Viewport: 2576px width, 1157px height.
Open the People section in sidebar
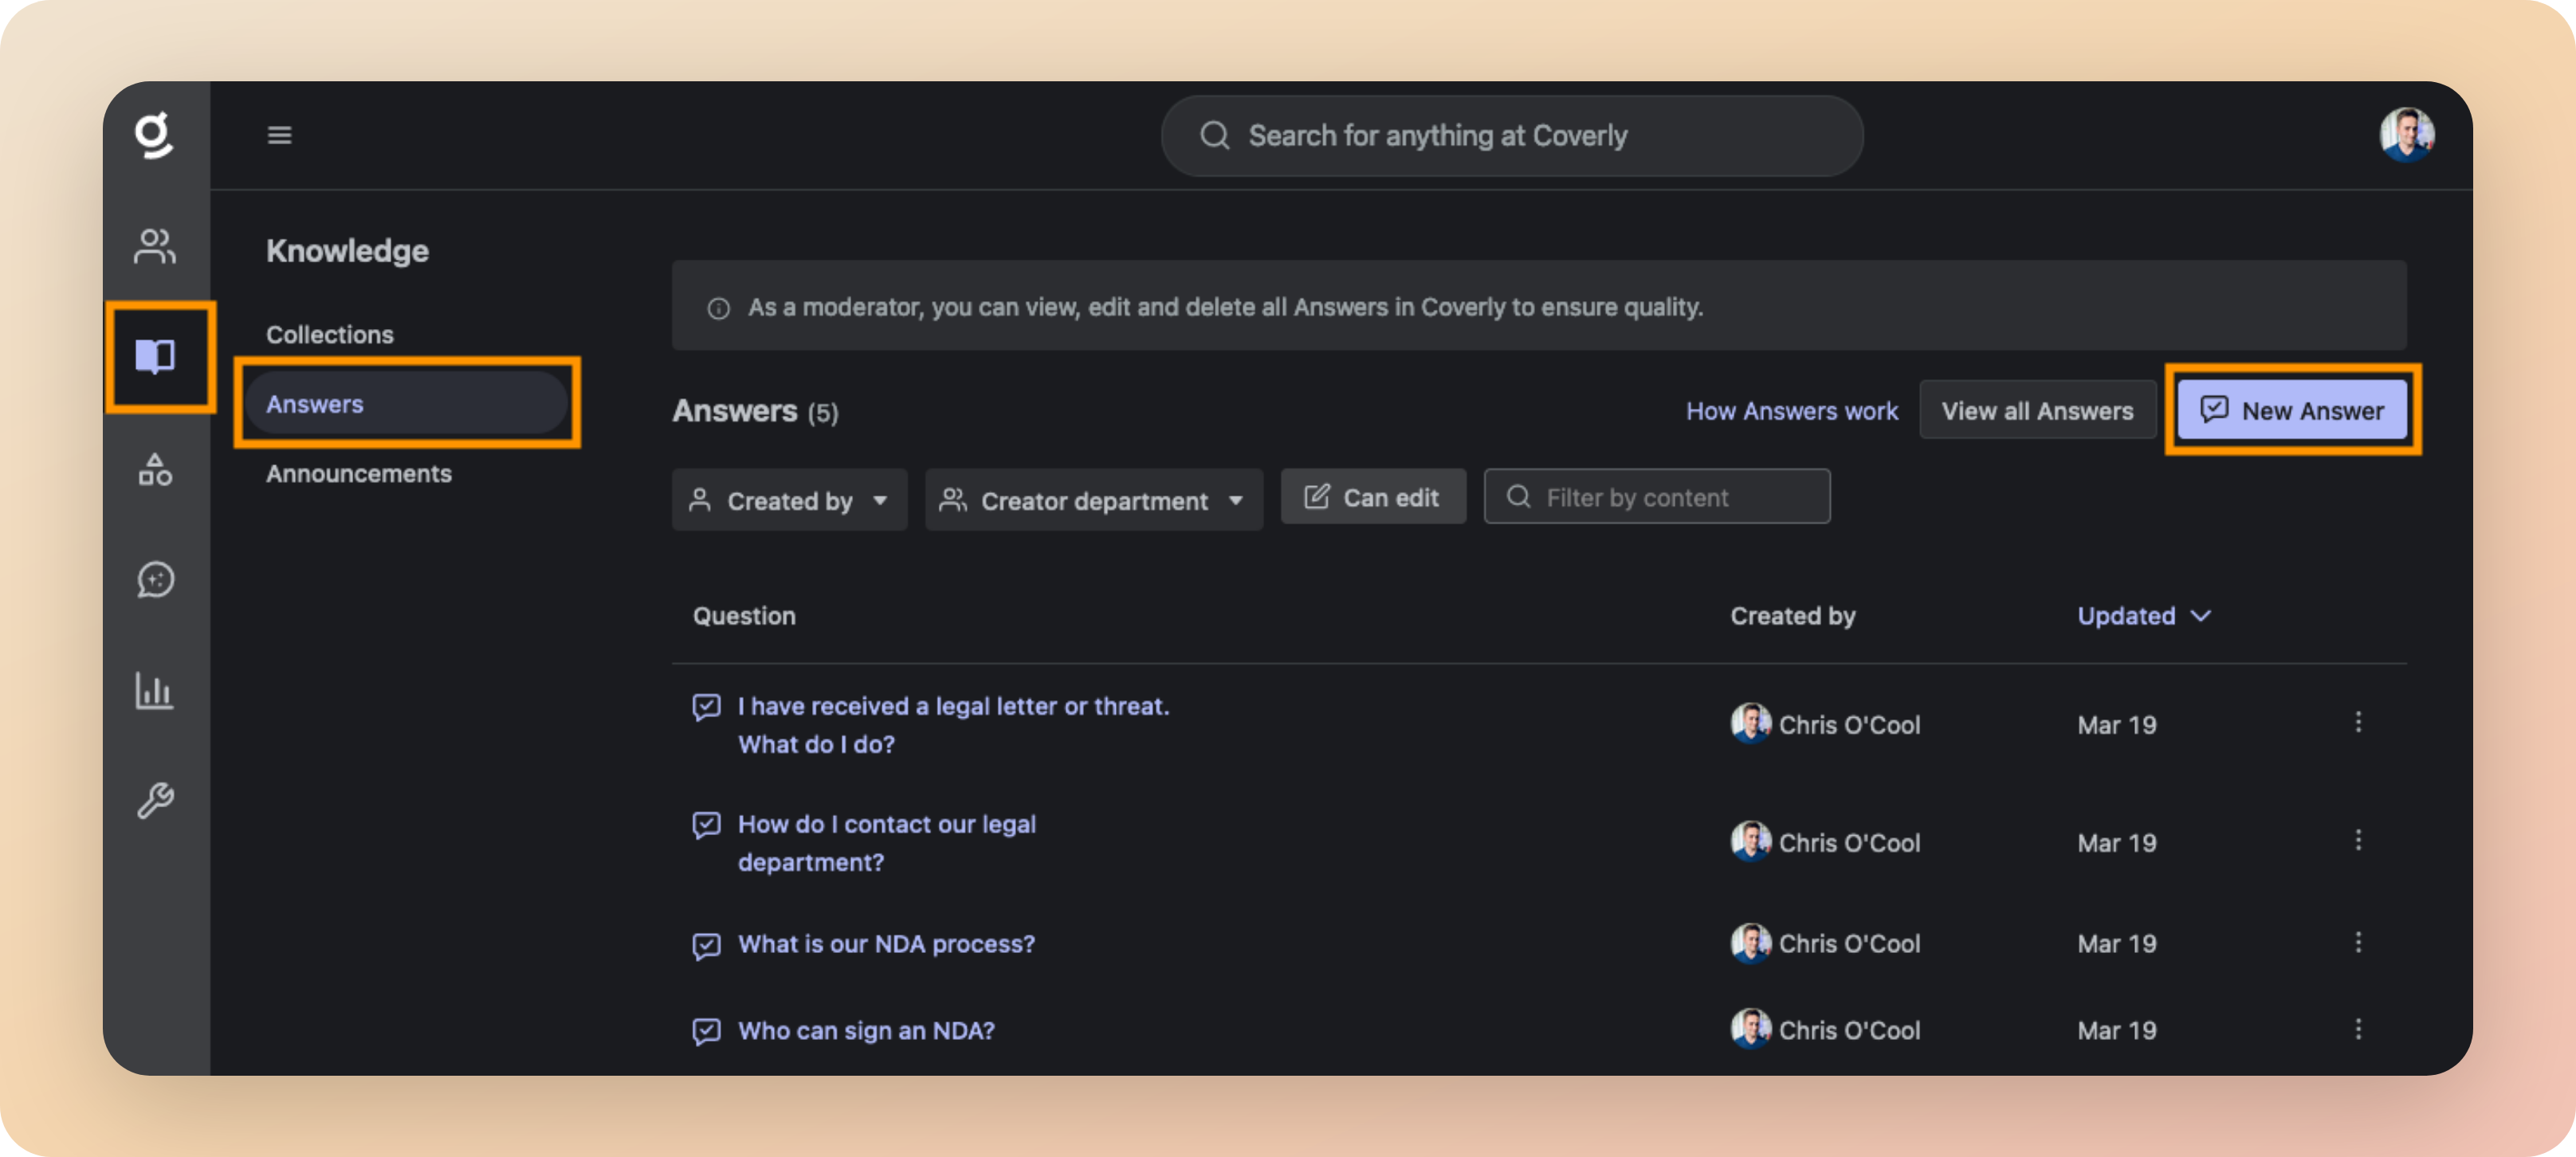155,246
